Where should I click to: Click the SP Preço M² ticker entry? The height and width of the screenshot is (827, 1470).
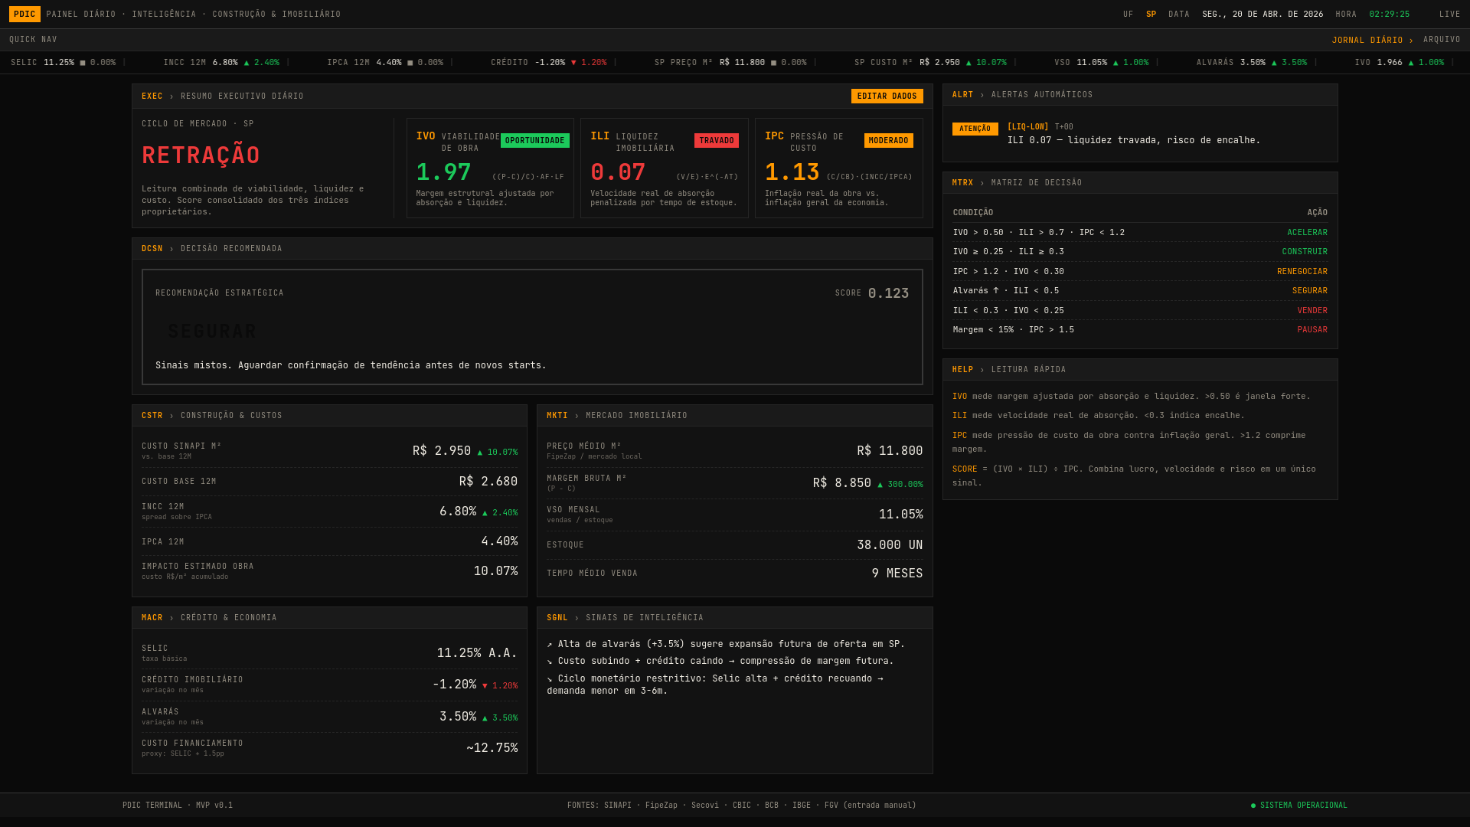pos(730,63)
